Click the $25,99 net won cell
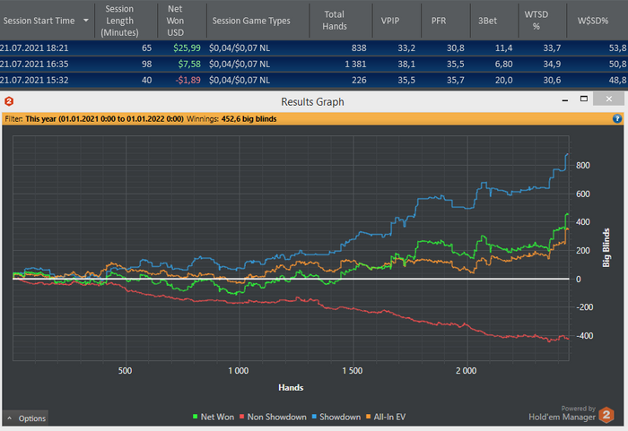 187,48
